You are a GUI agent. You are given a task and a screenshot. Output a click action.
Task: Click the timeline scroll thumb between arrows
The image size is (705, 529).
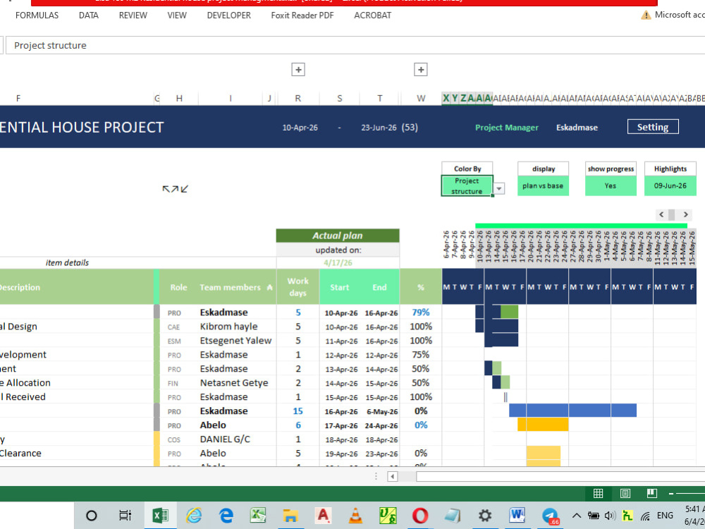pyautogui.click(x=671, y=214)
